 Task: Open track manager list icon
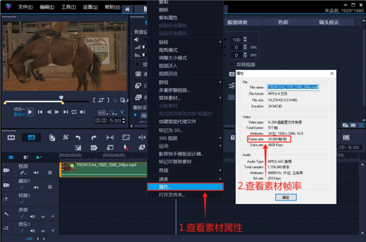(x=26, y=157)
